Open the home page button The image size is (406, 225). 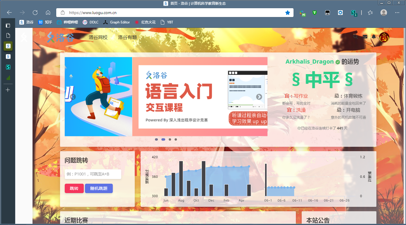(x=48, y=13)
